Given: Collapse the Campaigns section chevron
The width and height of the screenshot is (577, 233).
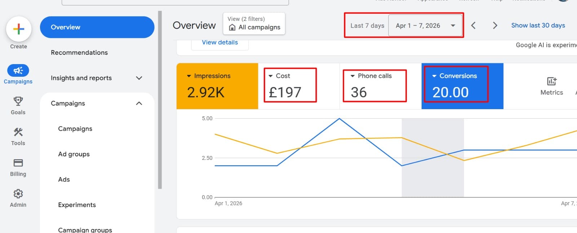Looking at the screenshot, I should (139, 103).
